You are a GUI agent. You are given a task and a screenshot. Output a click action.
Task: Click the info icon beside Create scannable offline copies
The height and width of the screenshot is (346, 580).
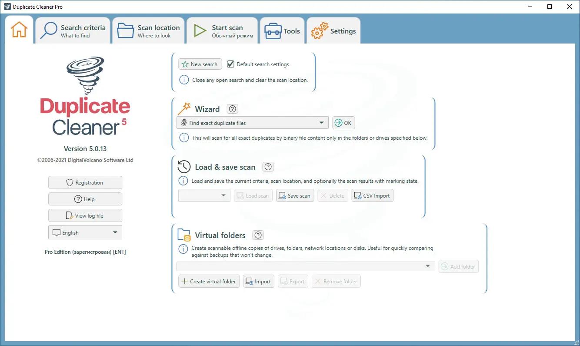[x=183, y=249]
